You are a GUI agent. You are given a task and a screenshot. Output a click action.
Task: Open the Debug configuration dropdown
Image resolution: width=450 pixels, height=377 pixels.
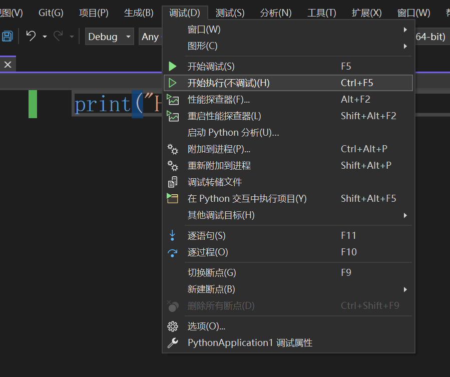point(109,37)
